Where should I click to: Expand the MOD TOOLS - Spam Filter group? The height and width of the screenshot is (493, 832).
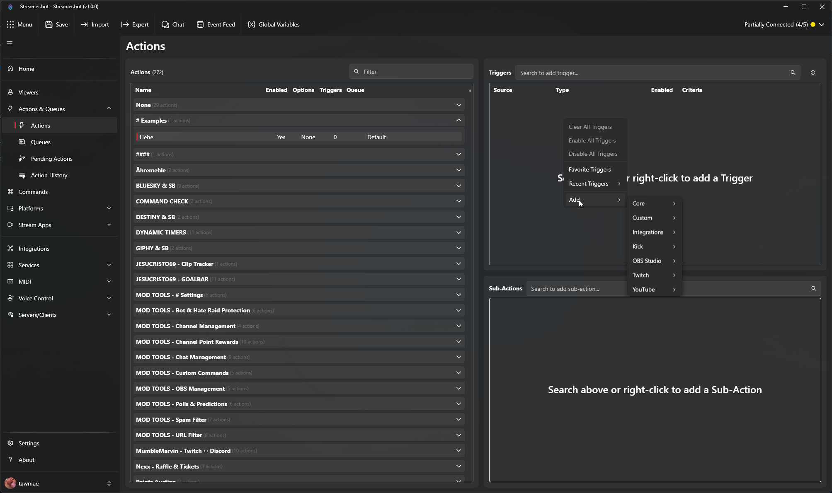click(458, 419)
